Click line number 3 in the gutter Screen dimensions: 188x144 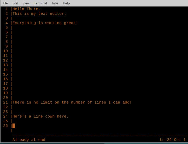click(x=7, y=18)
